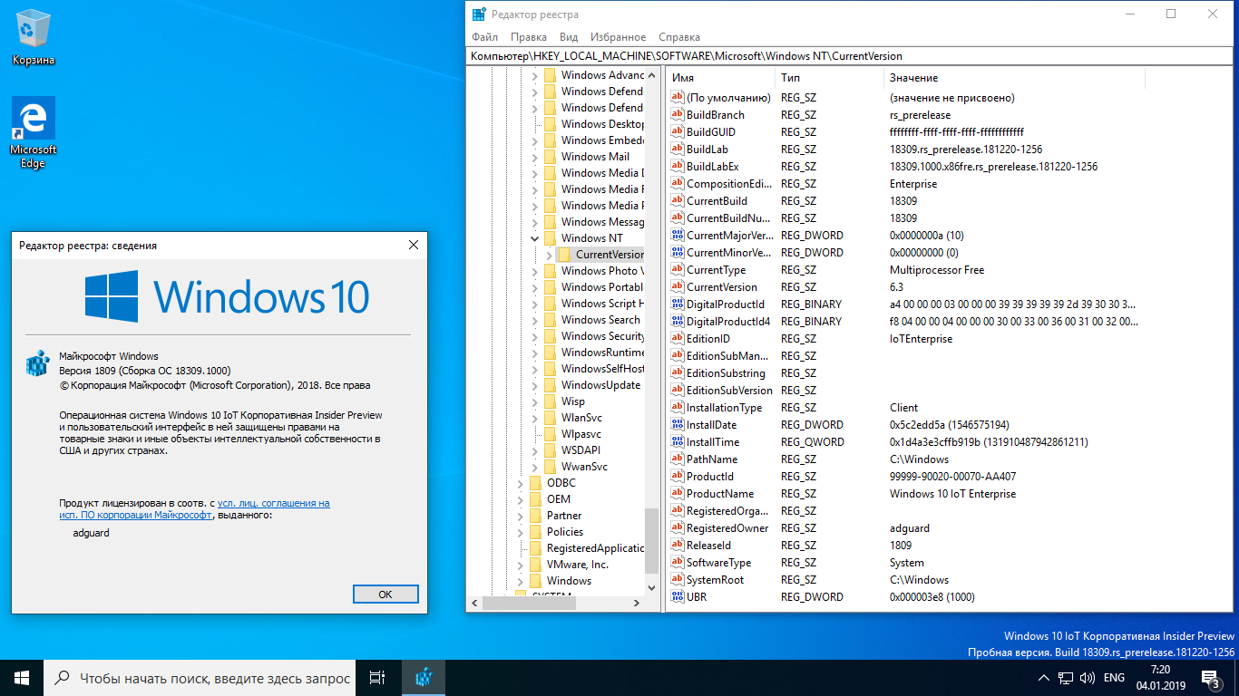Select the InstallationType value name
This screenshot has height=696, width=1239.
click(x=724, y=407)
